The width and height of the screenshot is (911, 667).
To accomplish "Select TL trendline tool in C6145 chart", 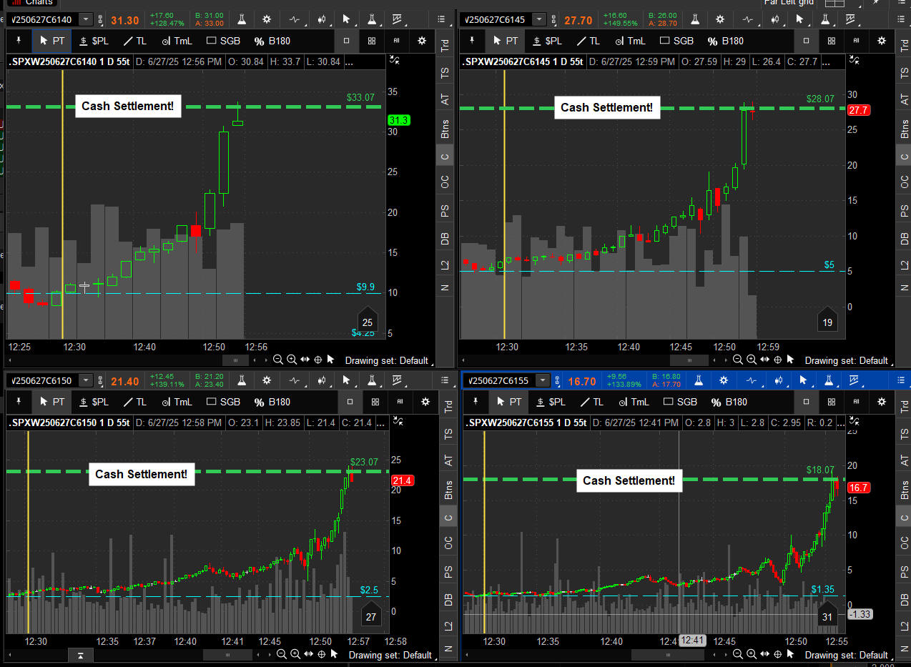I will tap(588, 41).
